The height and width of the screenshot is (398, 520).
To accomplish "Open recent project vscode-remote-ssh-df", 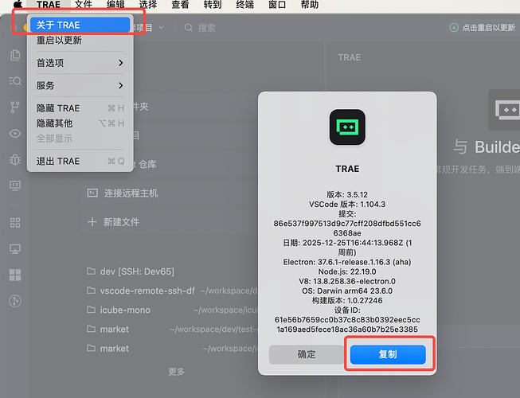I will (147, 291).
